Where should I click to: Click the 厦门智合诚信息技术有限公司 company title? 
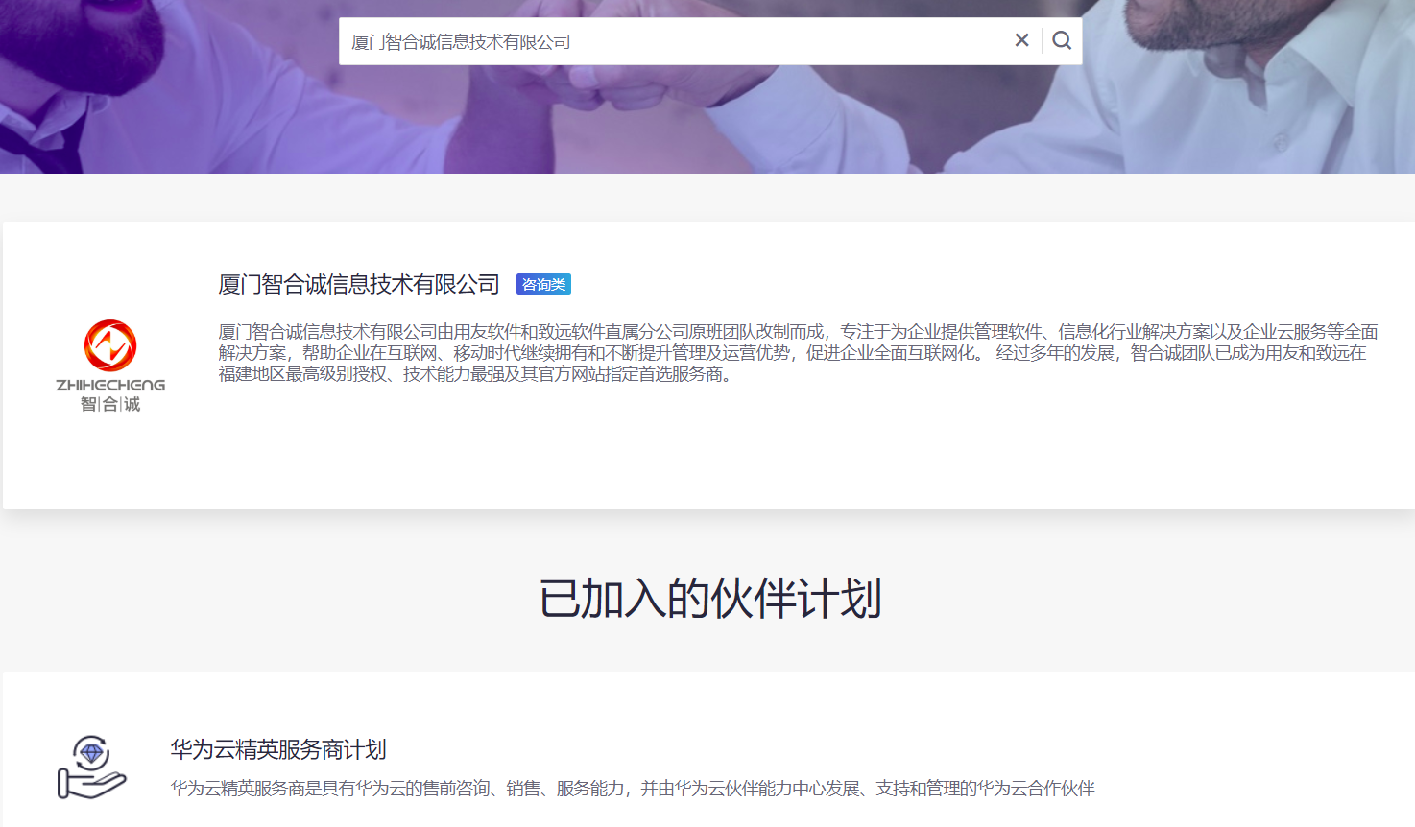359,284
